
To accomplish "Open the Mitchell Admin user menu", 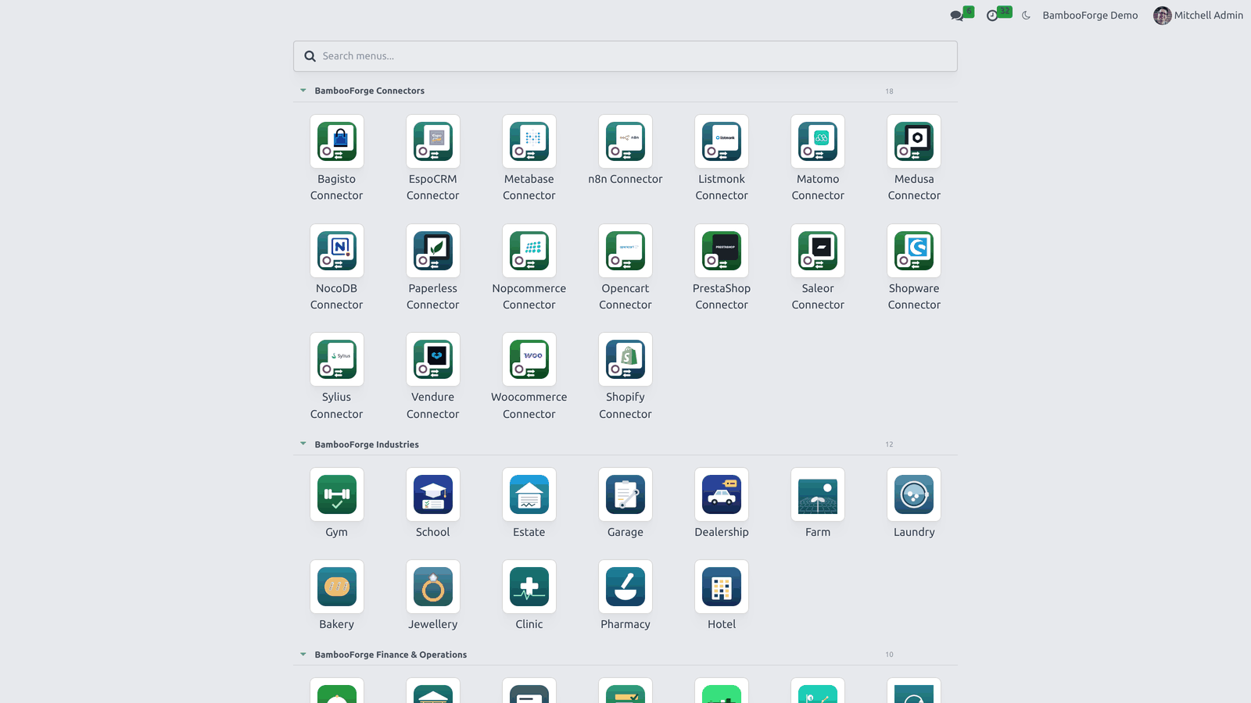I will coord(1198,15).
